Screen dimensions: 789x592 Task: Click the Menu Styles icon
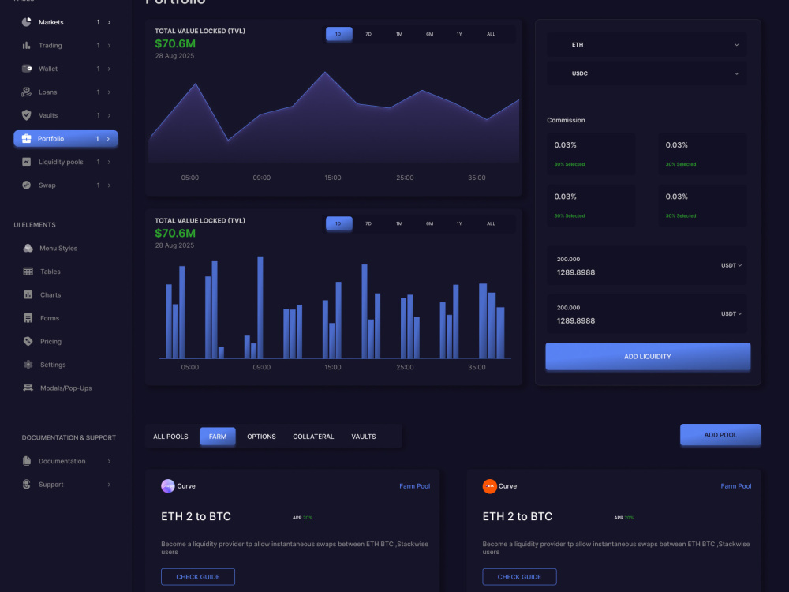point(28,248)
